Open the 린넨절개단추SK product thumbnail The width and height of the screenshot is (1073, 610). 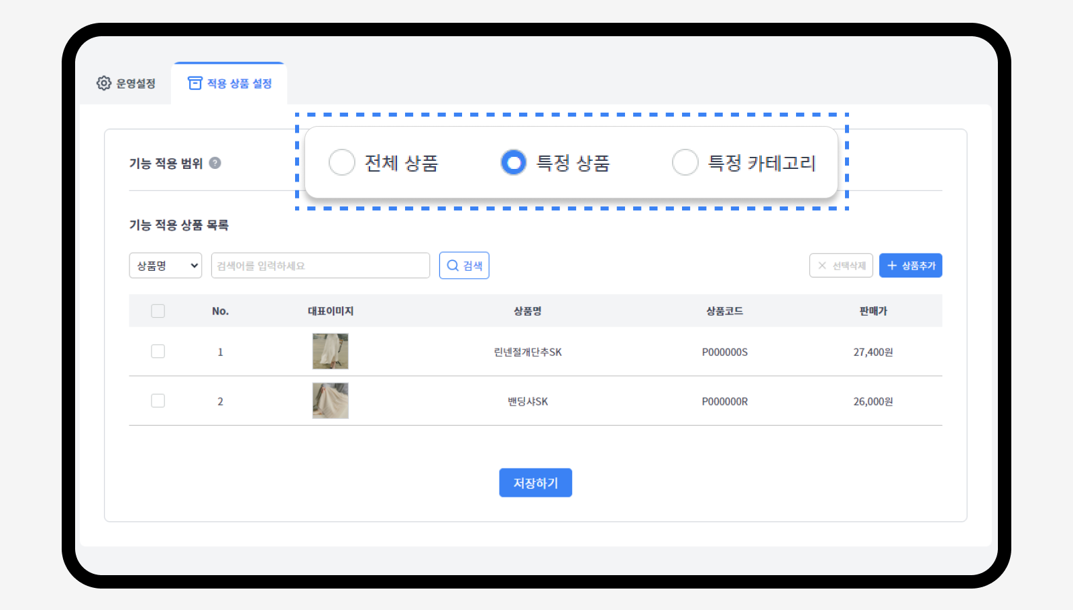331,351
